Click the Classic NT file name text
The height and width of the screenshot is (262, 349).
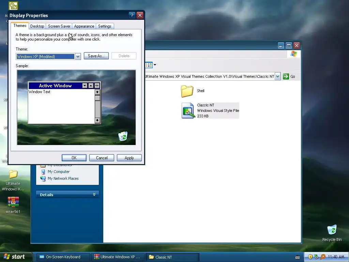[x=206, y=105]
